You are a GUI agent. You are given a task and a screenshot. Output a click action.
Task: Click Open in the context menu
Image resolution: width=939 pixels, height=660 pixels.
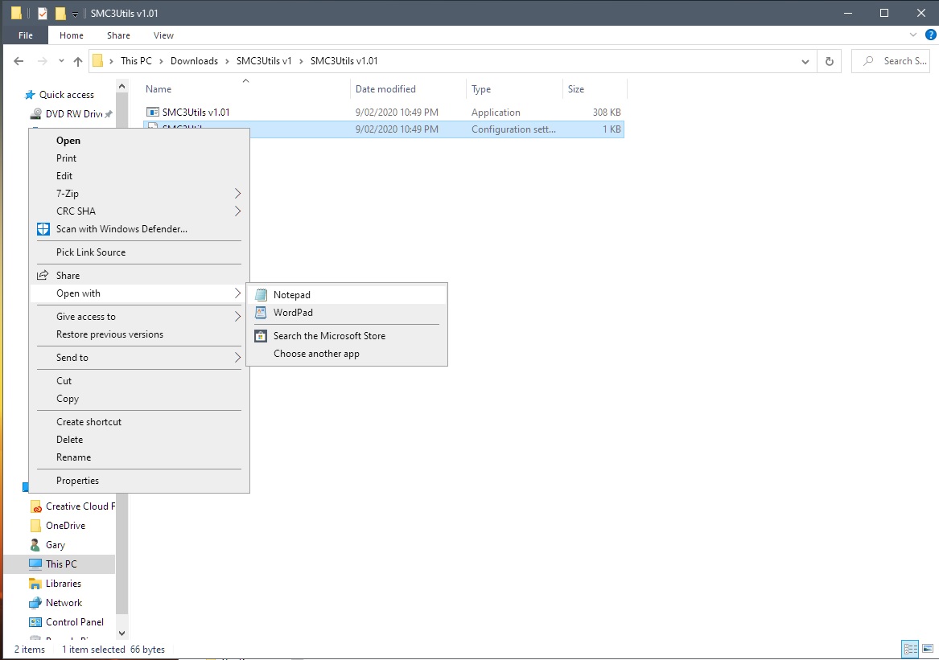point(139,141)
